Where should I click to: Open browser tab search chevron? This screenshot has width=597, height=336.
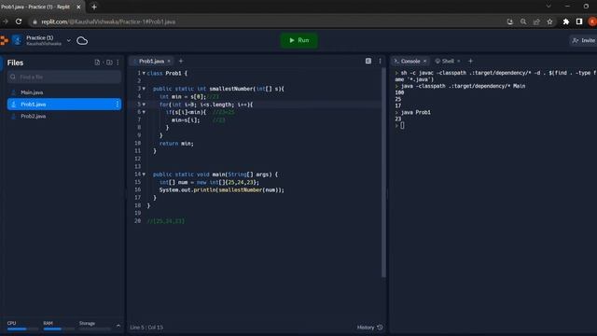coord(548,7)
